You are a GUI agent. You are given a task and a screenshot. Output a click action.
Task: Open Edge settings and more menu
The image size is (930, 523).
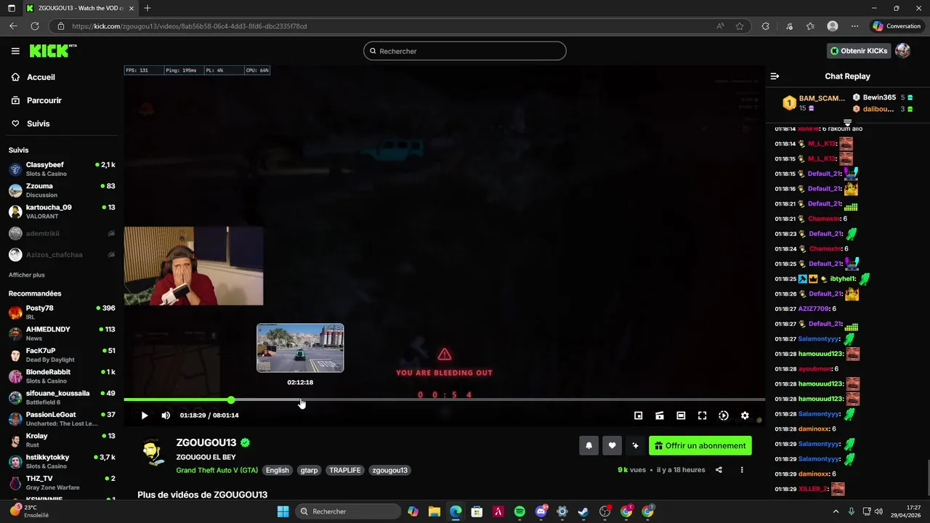point(854,26)
